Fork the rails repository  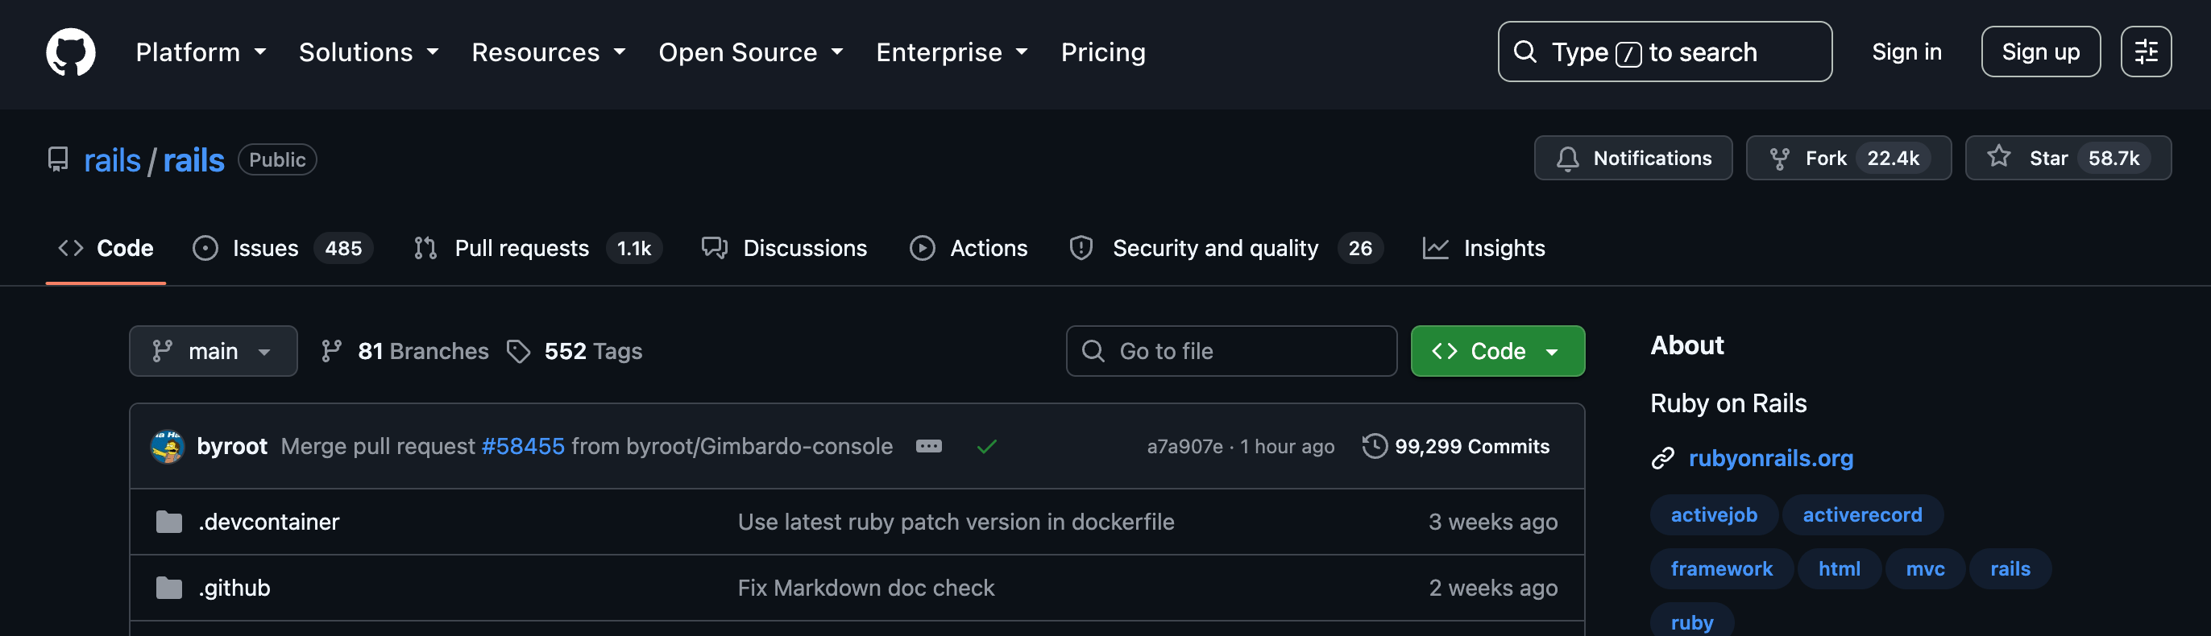1848,159
